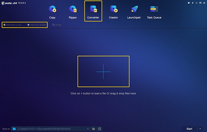Switch to the Ripper module
This screenshot has width=207, height=132.
point(73,12)
